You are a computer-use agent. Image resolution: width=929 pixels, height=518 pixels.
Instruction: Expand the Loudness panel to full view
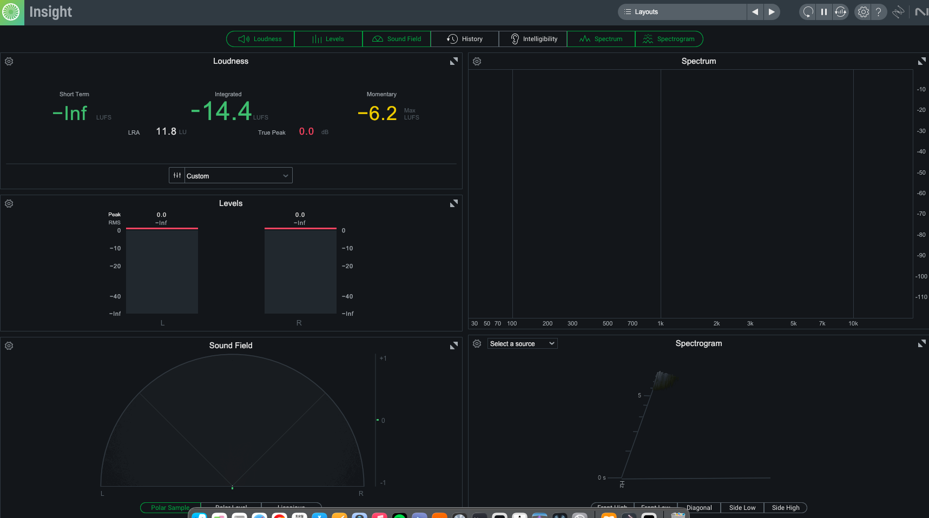(454, 62)
